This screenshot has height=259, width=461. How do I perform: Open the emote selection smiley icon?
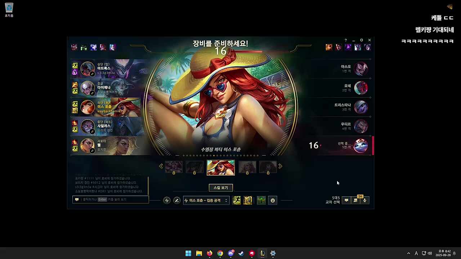click(273, 200)
